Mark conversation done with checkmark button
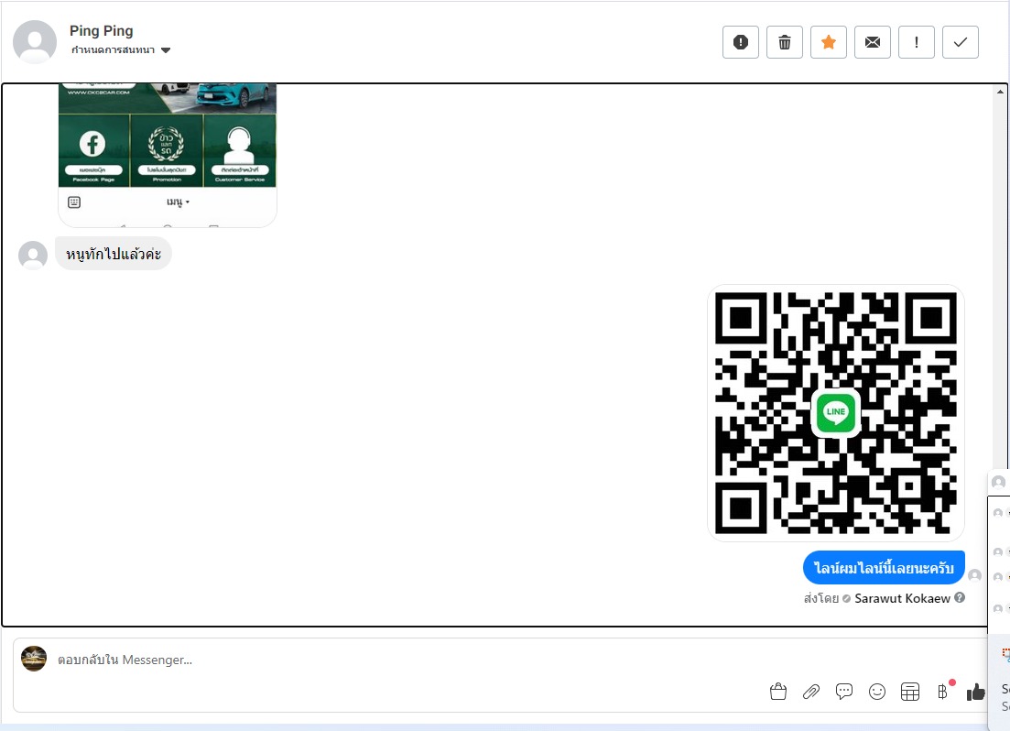 (x=961, y=42)
